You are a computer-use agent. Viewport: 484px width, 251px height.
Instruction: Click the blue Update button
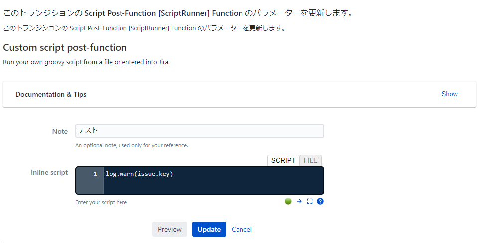point(209,229)
